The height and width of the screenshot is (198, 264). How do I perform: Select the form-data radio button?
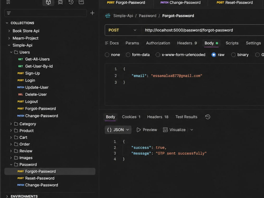tap(128, 55)
